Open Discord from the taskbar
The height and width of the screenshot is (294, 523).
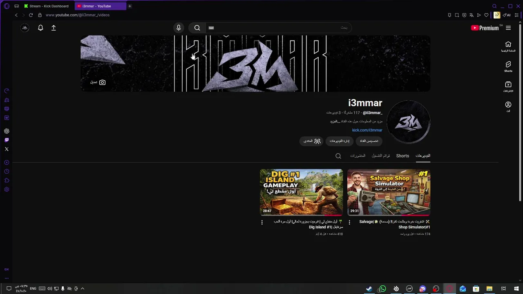tap(422, 289)
